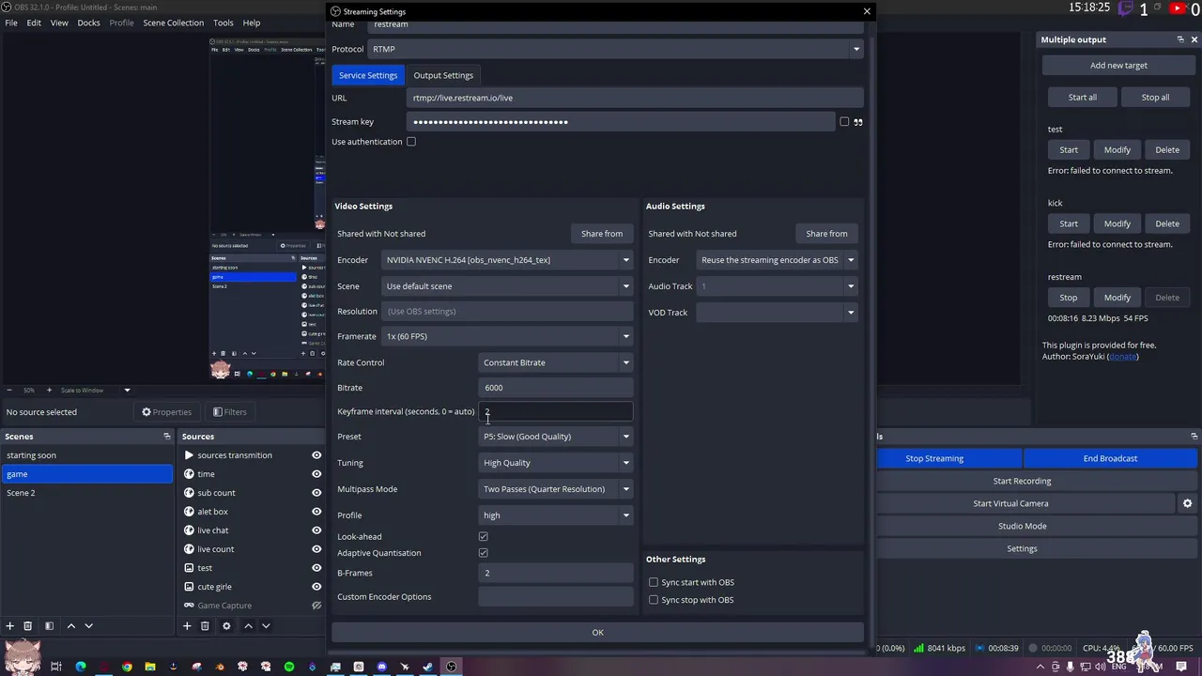Open Microsoft Edge from taskbar
The image size is (1202, 676).
coord(81,667)
